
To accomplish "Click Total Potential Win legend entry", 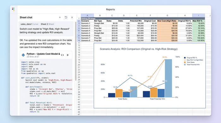I will coord(192,64).
